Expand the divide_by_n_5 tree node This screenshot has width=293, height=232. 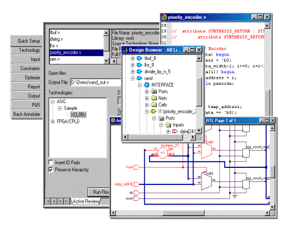132,71
